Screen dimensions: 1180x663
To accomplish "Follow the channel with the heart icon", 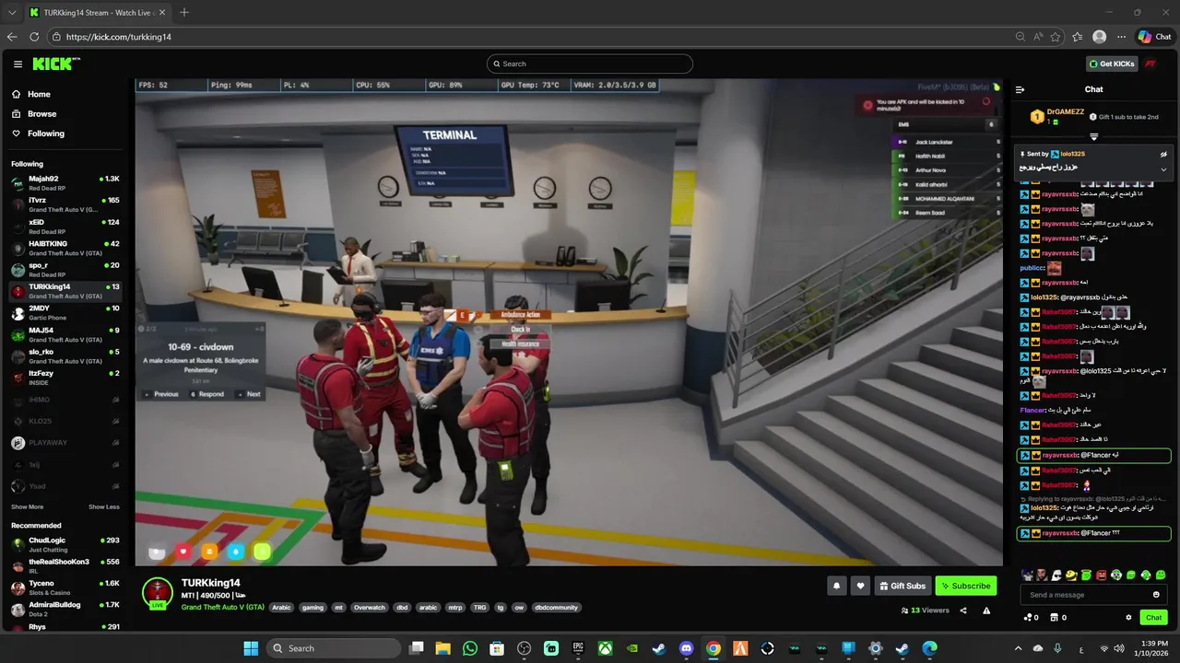I will click(860, 586).
